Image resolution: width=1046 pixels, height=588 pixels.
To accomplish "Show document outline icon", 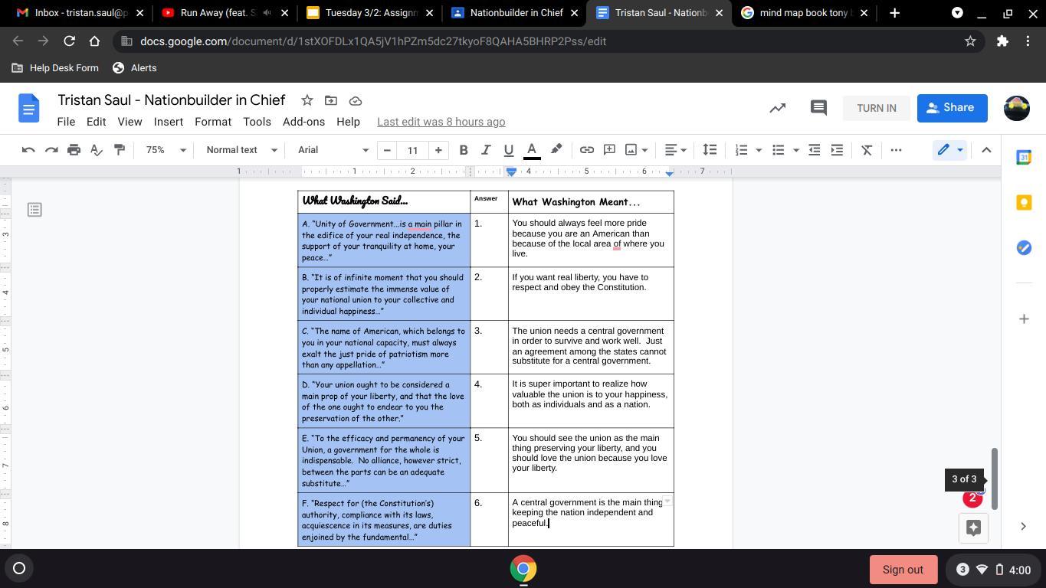I will coord(34,210).
